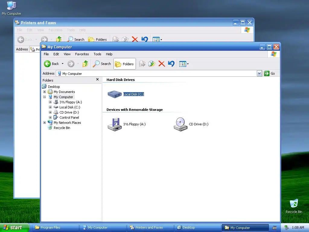
Task: Click the network tray icon beside clock
Action: coord(287,227)
